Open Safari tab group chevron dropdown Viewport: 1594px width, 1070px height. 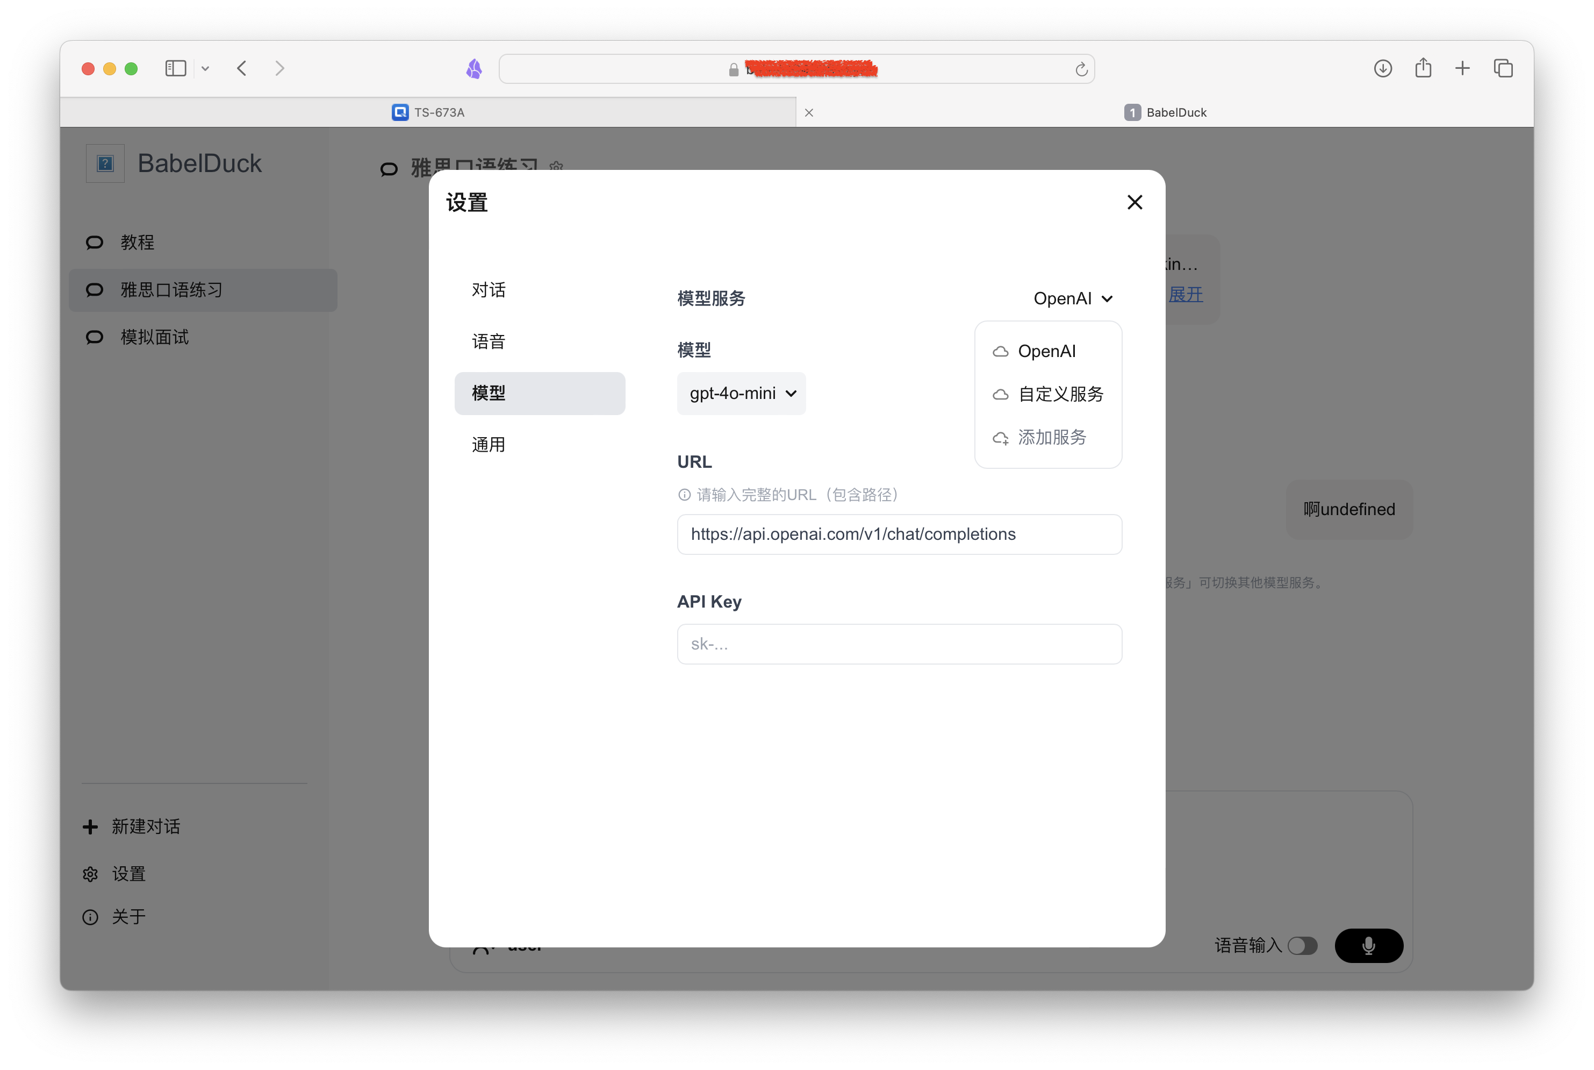coord(205,68)
